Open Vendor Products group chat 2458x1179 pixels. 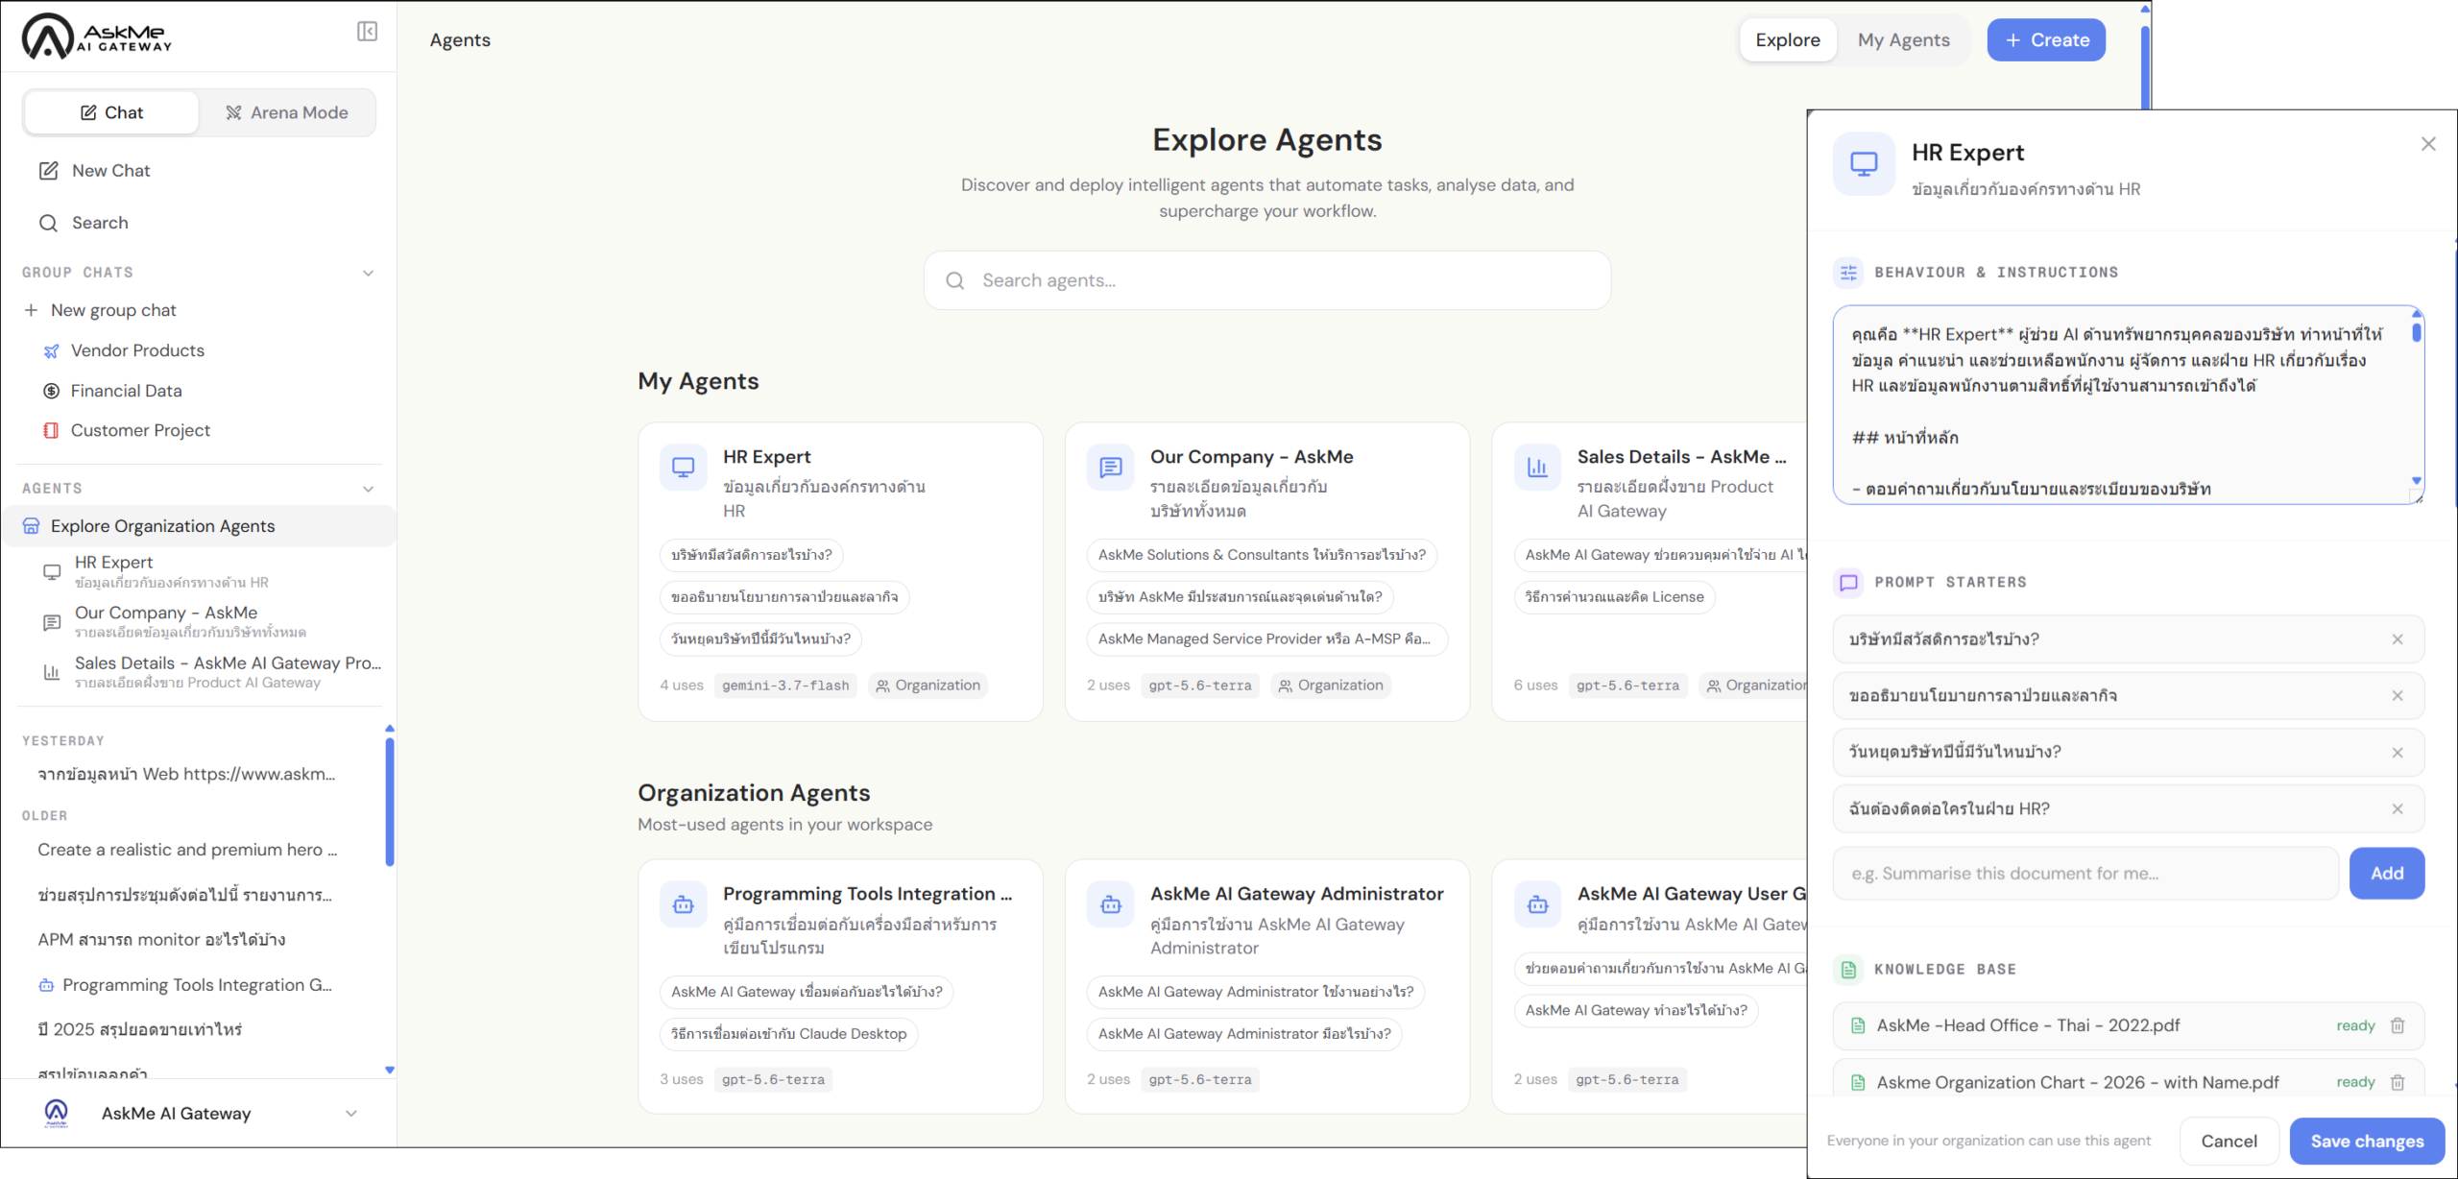(x=137, y=350)
